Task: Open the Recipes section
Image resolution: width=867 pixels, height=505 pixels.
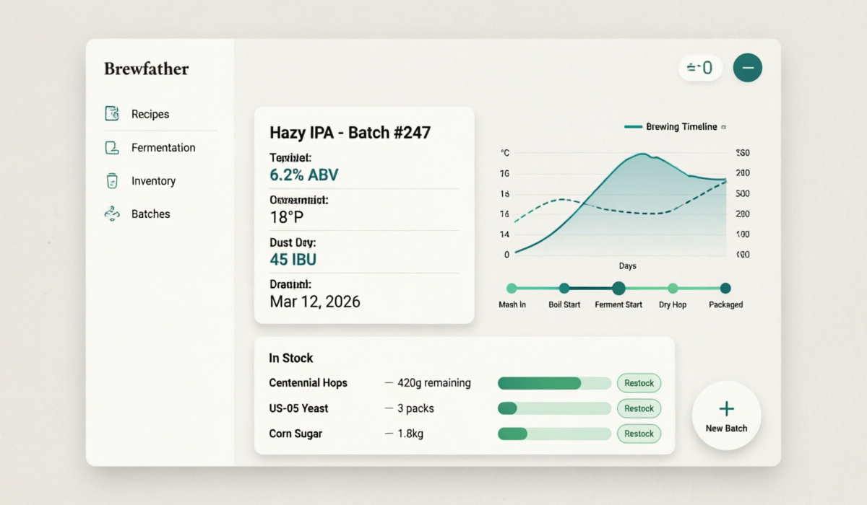Action: [150, 114]
